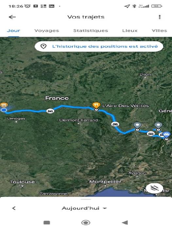The width and height of the screenshot is (172, 229).
Task: Switch to the Voyages tab
Action: click(x=47, y=30)
